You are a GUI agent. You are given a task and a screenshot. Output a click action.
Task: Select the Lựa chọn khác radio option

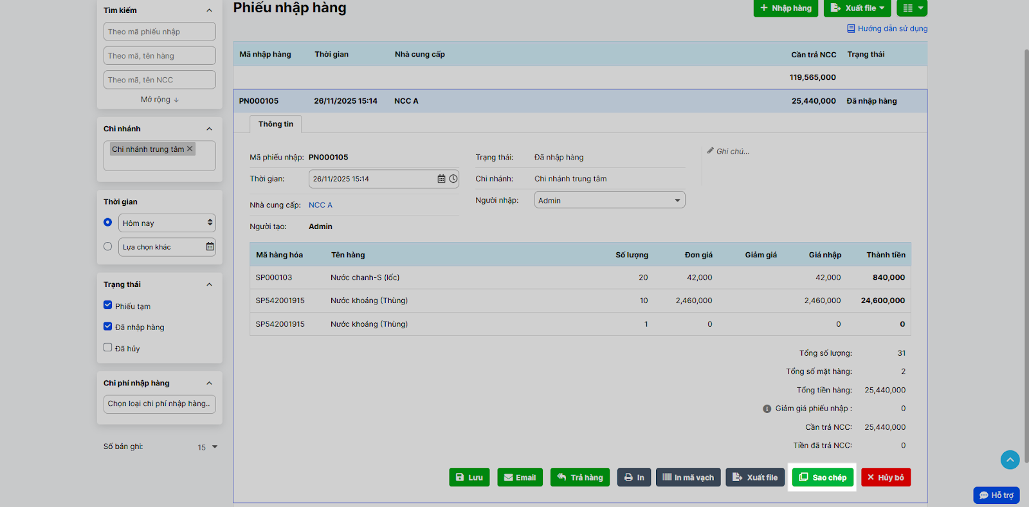(108, 246)
